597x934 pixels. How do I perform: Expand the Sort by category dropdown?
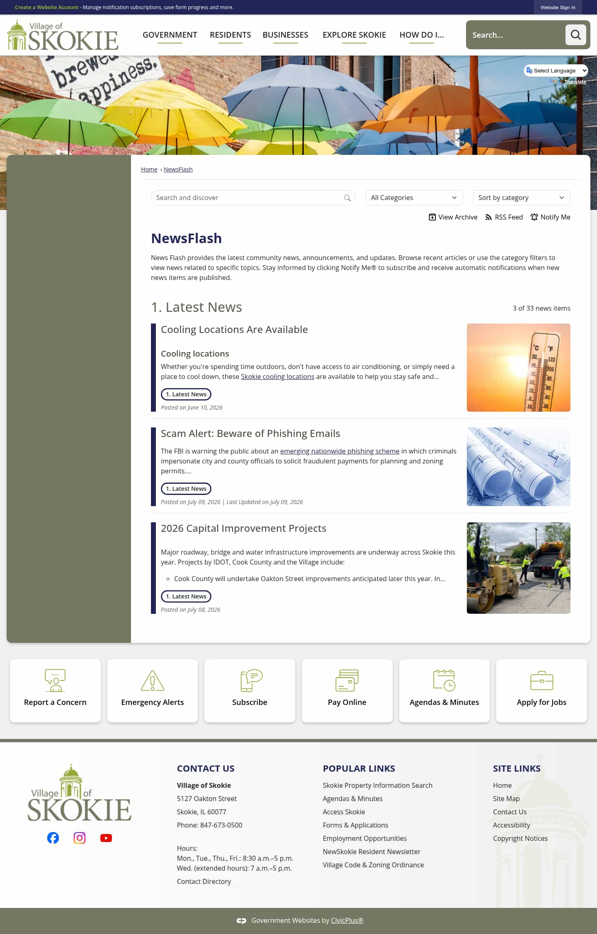(522, 198)
